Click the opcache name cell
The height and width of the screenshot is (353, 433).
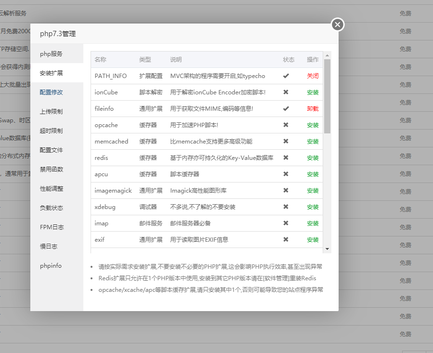coord(106,125)
